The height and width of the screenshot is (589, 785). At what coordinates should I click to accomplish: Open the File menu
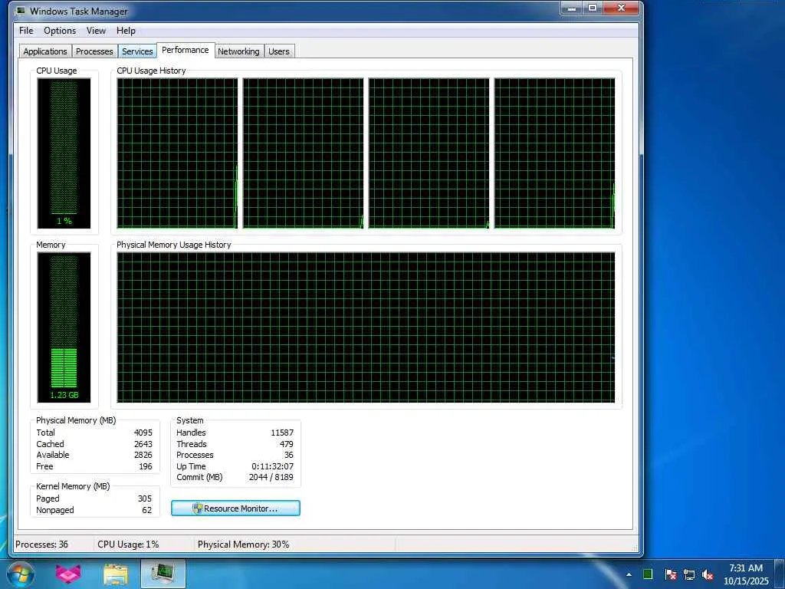26,31
